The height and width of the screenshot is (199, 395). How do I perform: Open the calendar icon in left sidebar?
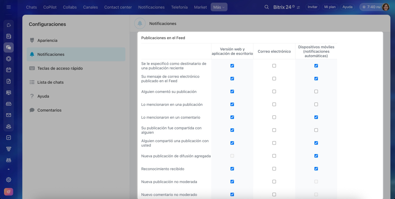pos(9,70)
